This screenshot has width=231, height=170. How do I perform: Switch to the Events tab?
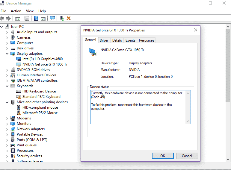point(130,40)
